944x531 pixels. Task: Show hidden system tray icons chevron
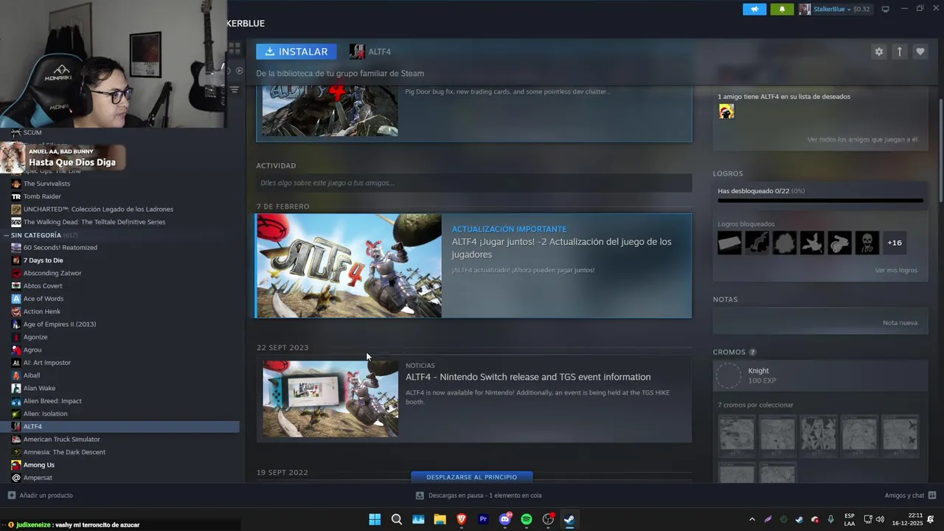click(752, 519)
